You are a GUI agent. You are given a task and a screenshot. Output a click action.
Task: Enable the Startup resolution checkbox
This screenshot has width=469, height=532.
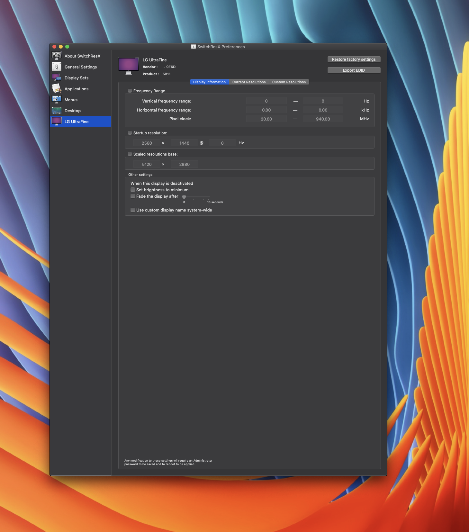(x=130, y=133)
